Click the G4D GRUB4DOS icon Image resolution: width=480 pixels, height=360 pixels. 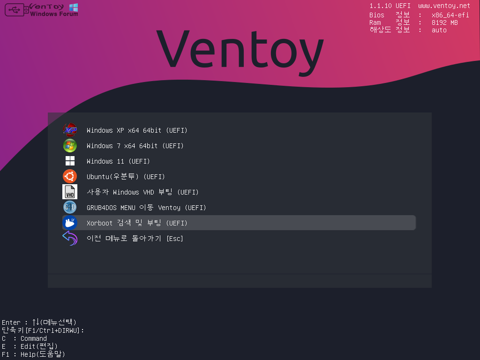point(70,208)
